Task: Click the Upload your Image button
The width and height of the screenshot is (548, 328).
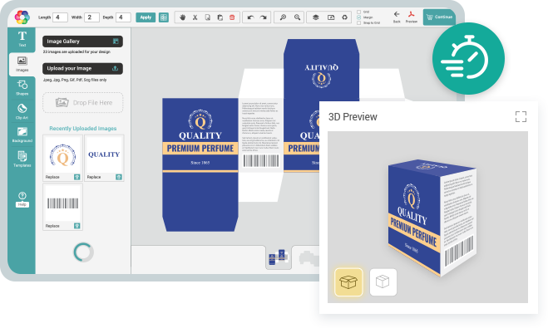Action: click(82, 68)
